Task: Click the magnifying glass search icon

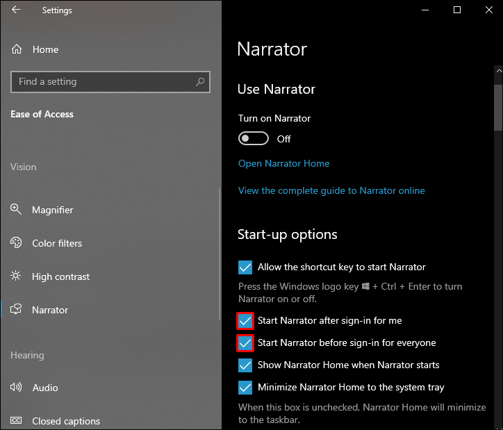Action: pos(200,82)
